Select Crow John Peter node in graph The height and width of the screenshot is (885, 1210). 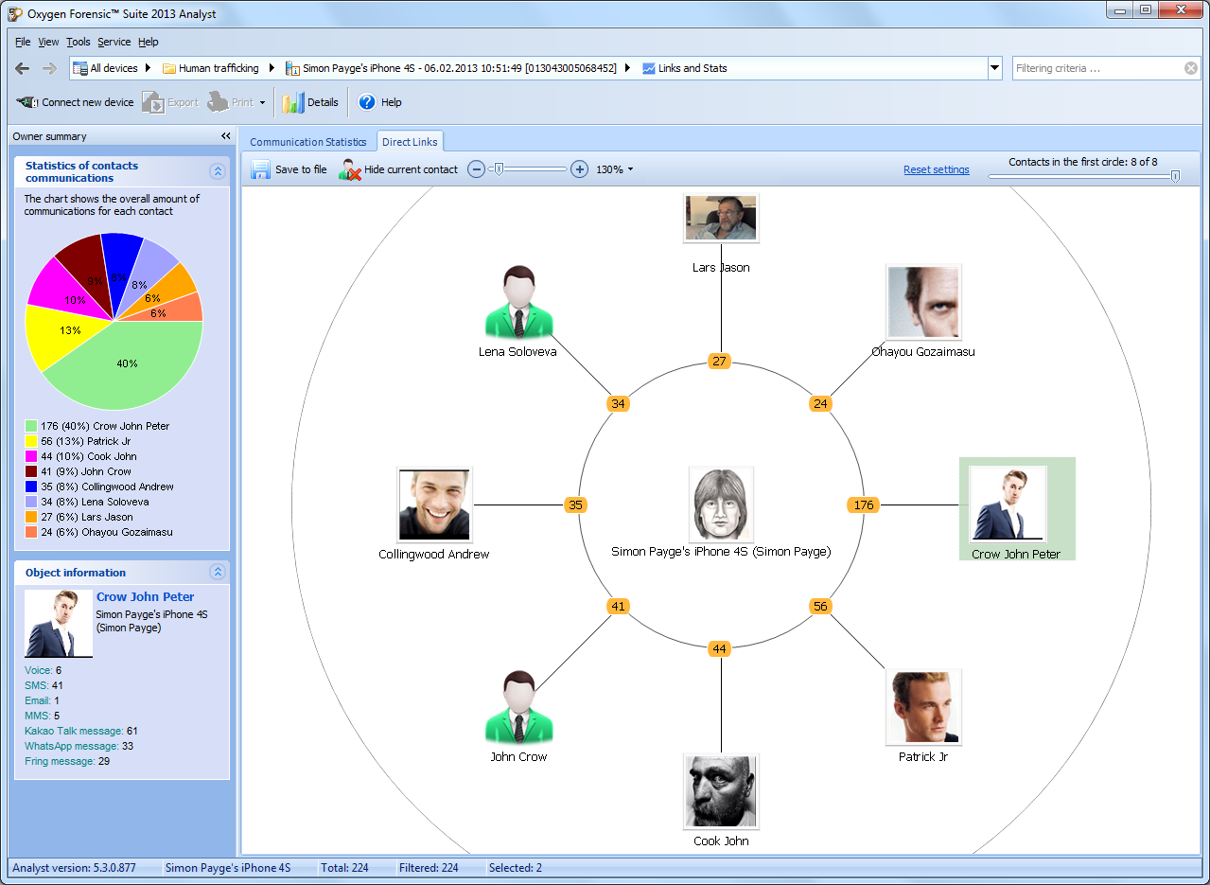(x=1017, y=509)
